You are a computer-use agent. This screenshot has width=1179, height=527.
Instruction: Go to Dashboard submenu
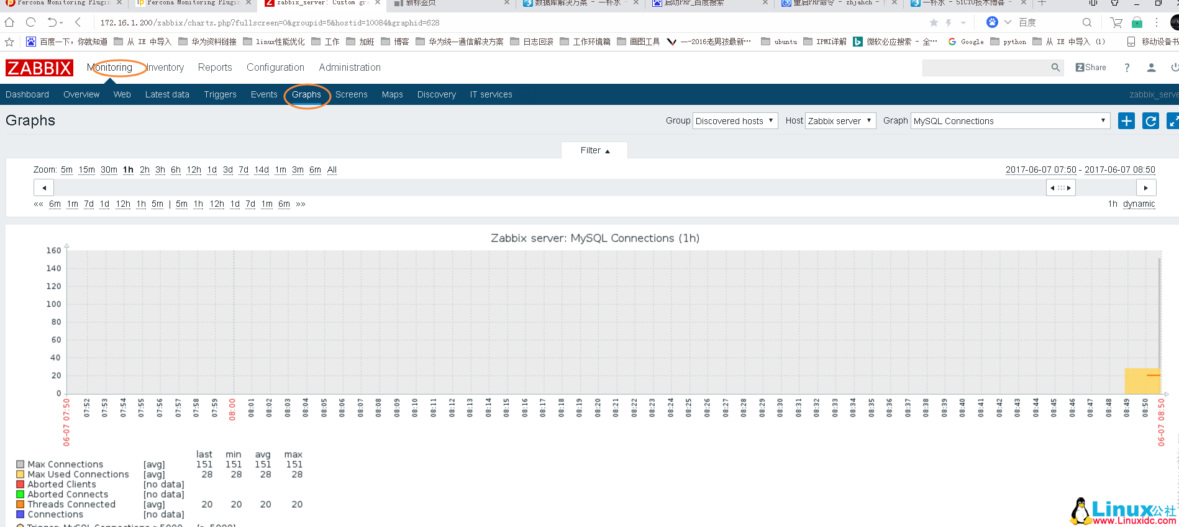coord(27,94)
